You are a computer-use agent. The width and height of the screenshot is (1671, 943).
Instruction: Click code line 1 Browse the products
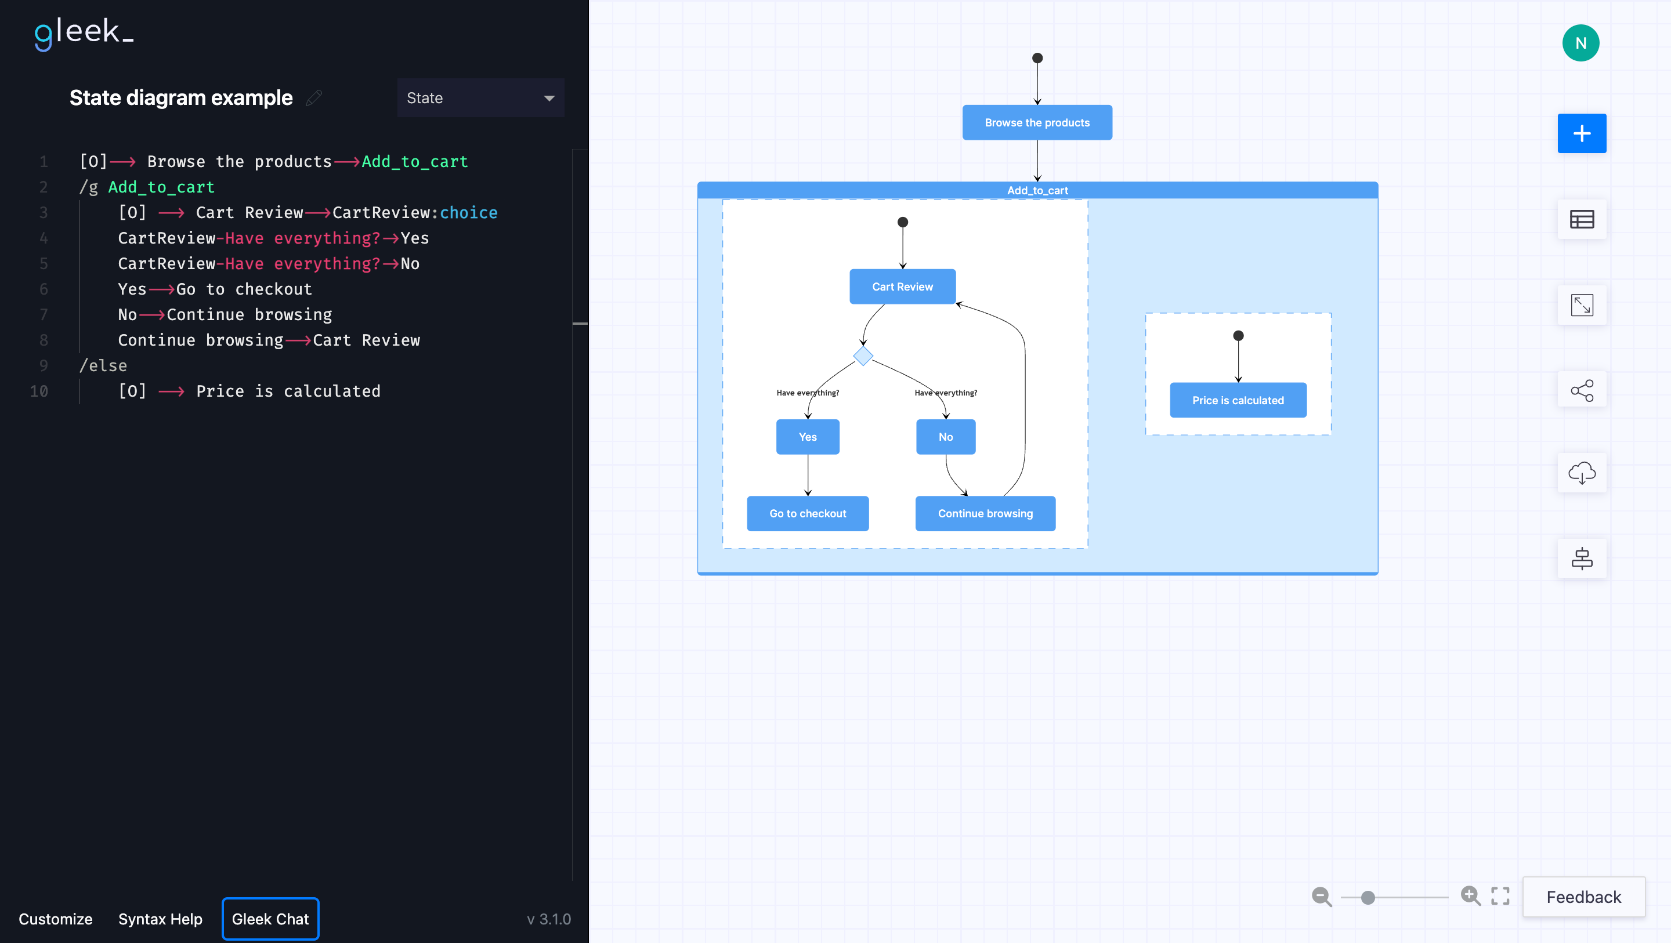pos(273,161)
